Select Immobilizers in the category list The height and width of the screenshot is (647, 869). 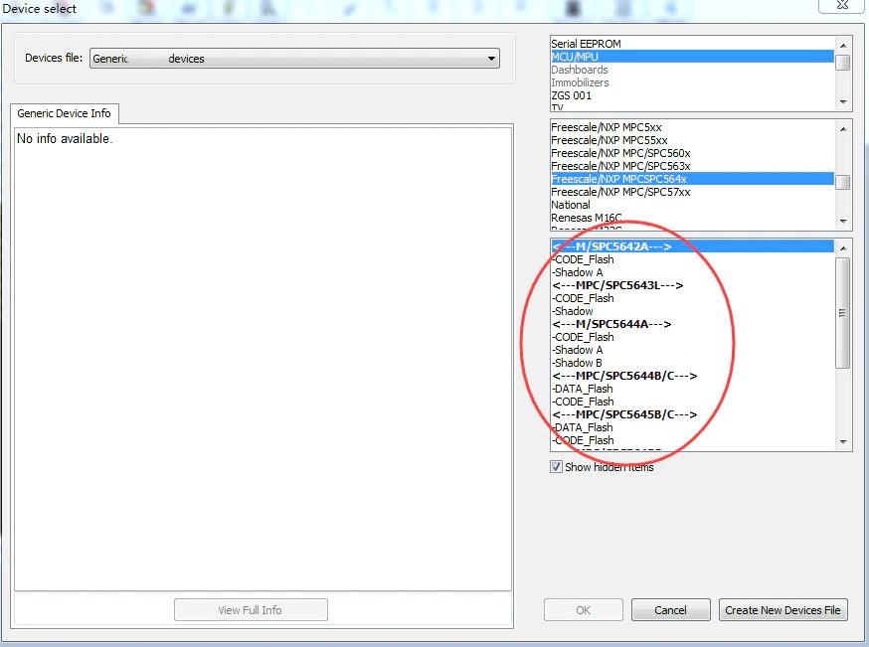point(580,82)
